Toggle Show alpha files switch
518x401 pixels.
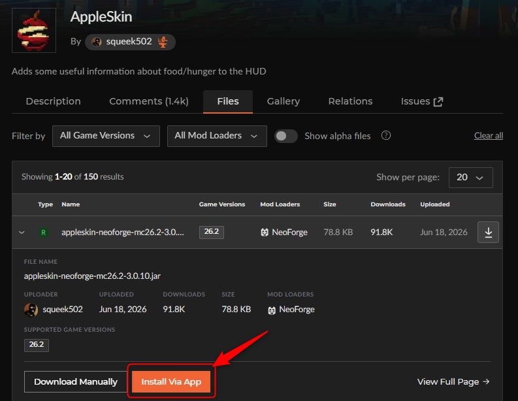pyautogui.click(x=285, y=136)
